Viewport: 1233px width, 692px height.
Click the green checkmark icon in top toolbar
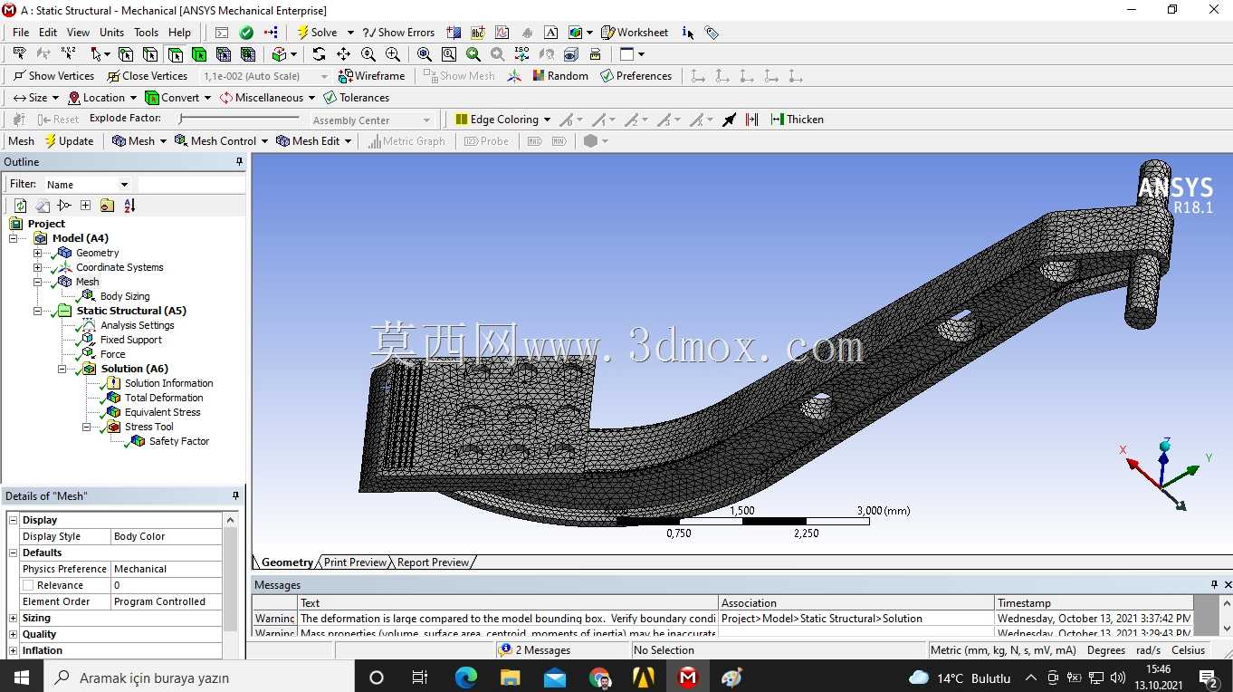point(246,33)
